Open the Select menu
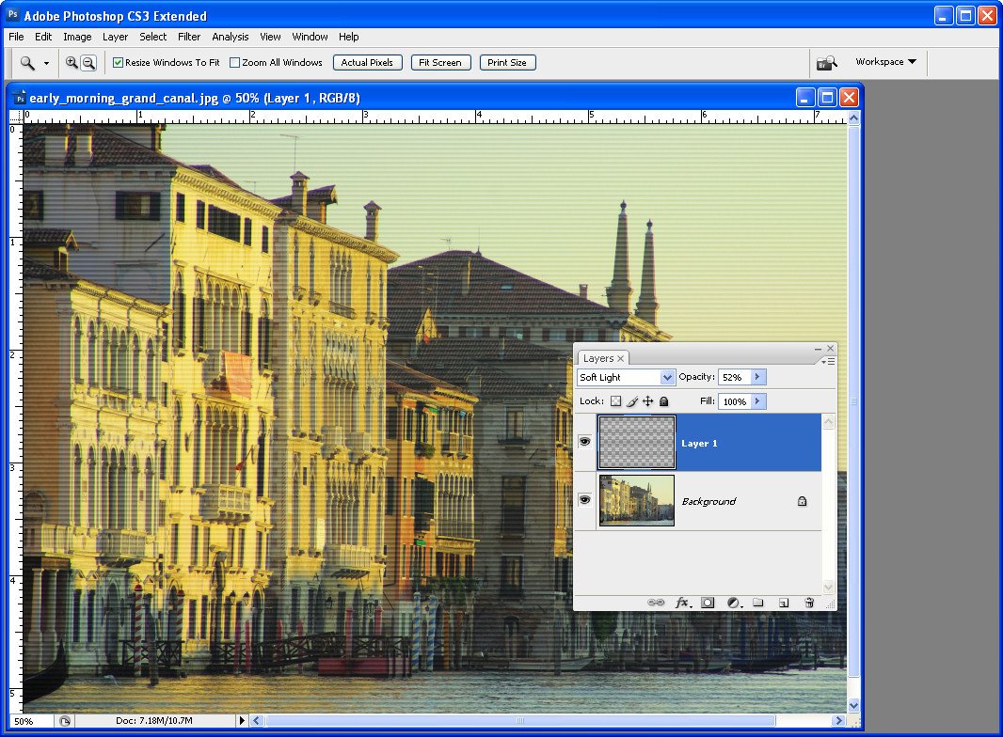The width and height of the screenshot is (1003, 737). click(x=152, y=37)
